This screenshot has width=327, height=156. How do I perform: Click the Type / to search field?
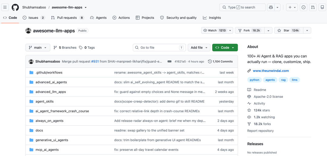(242, 7)
